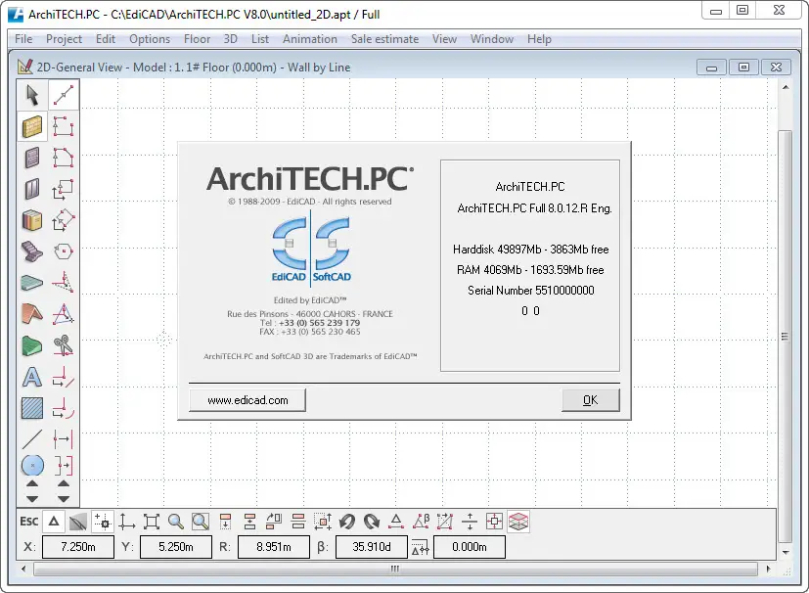Open the Project menu

64,39
